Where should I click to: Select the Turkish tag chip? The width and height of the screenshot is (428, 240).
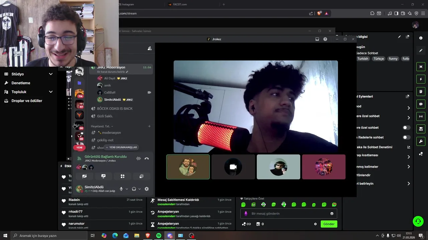pyautogui.click(x=362, y=59)
